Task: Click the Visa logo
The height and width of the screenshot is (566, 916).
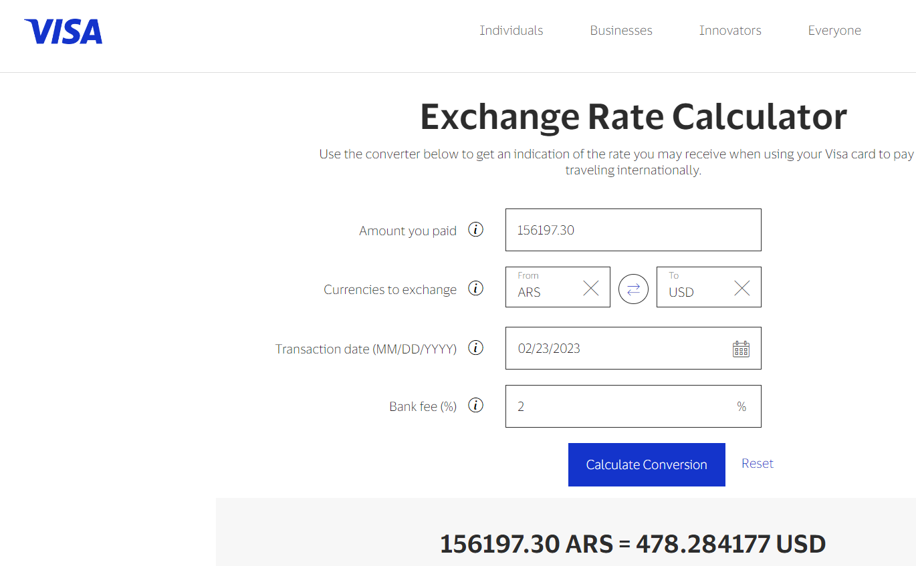Action: tap(64, 31)
